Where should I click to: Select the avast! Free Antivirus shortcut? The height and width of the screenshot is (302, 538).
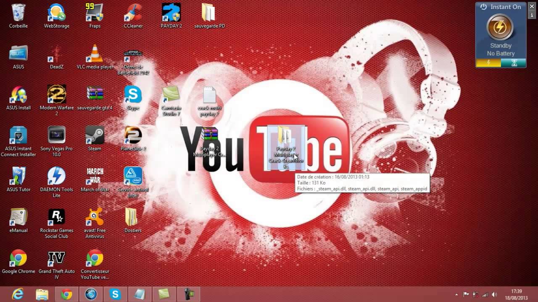coord(95,224)
